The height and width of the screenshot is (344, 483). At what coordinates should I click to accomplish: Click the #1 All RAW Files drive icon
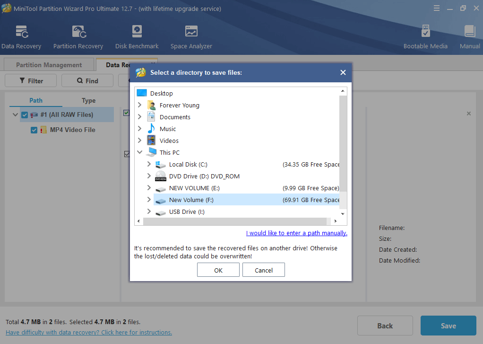tap(34, 115)
